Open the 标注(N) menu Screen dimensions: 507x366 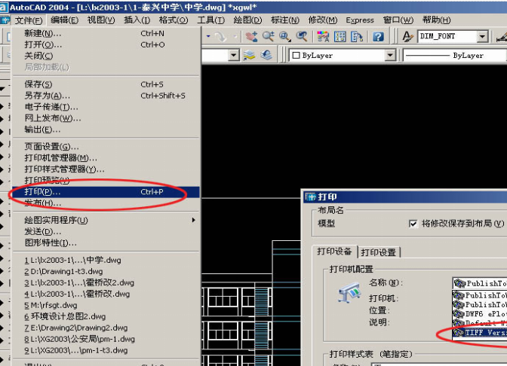(285, 20)
